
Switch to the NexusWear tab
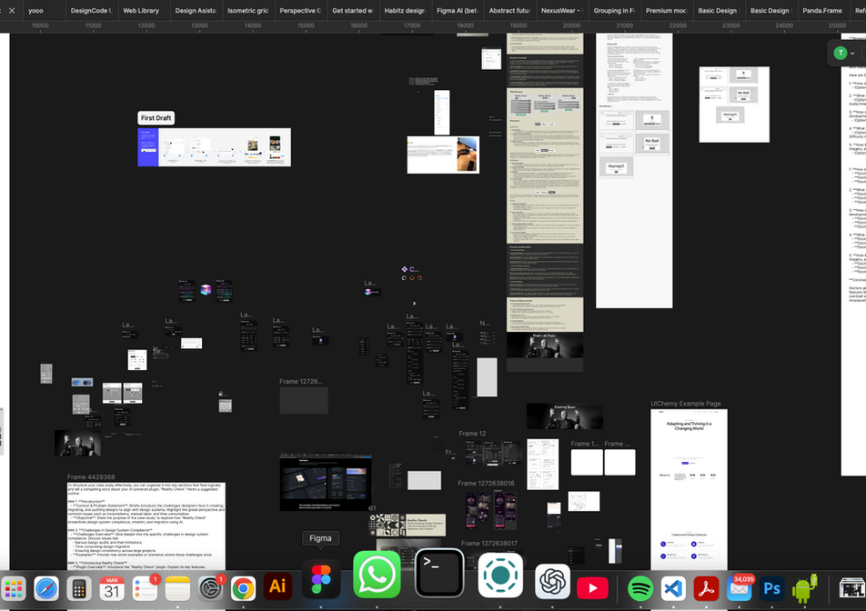pyautogui.click(x=561, y=11)
